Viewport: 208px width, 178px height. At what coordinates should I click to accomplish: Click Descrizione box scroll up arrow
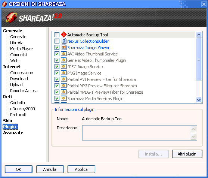[x=193, y=129]
